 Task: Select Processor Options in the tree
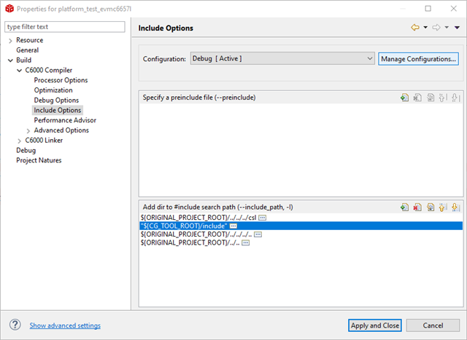click(x=61, y=80)
